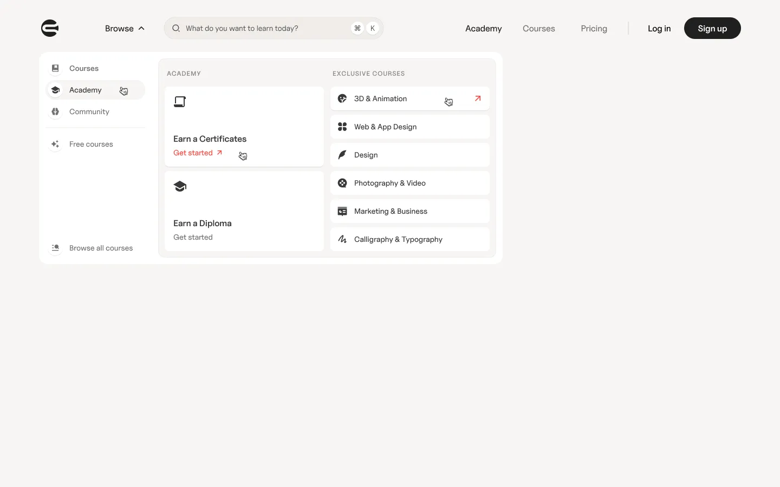Screen dimensions: 780x487
Task: Click the 3D & Animation palette icon
Action: click(x=342, y=98)
